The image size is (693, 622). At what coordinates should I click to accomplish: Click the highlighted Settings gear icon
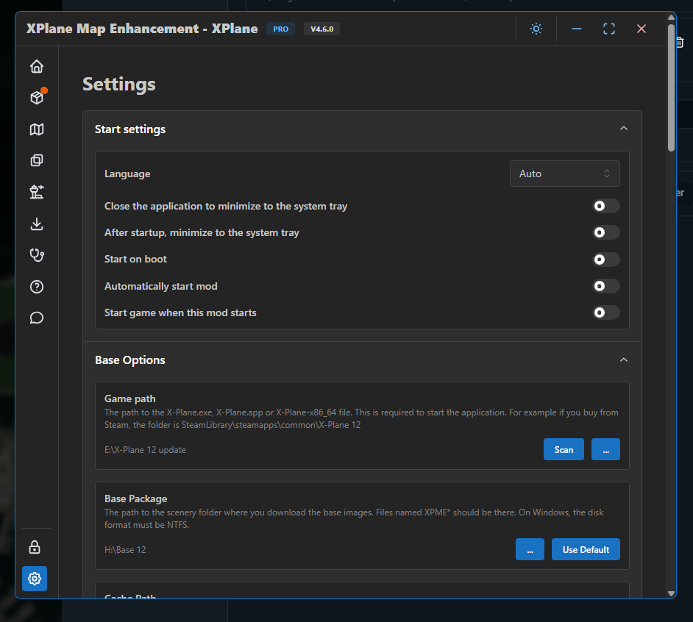coord(35,579)
